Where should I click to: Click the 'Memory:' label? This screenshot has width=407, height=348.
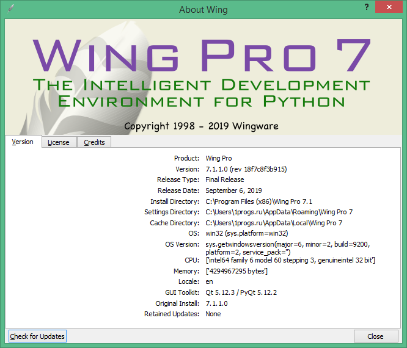[x=186, y=271]
